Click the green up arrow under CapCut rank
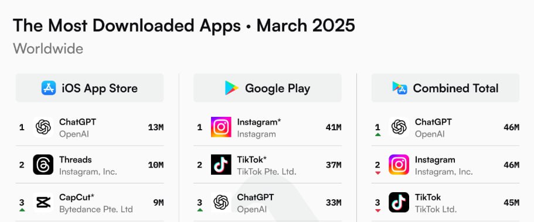The image size is (534, 222). (x=22, y=210)
